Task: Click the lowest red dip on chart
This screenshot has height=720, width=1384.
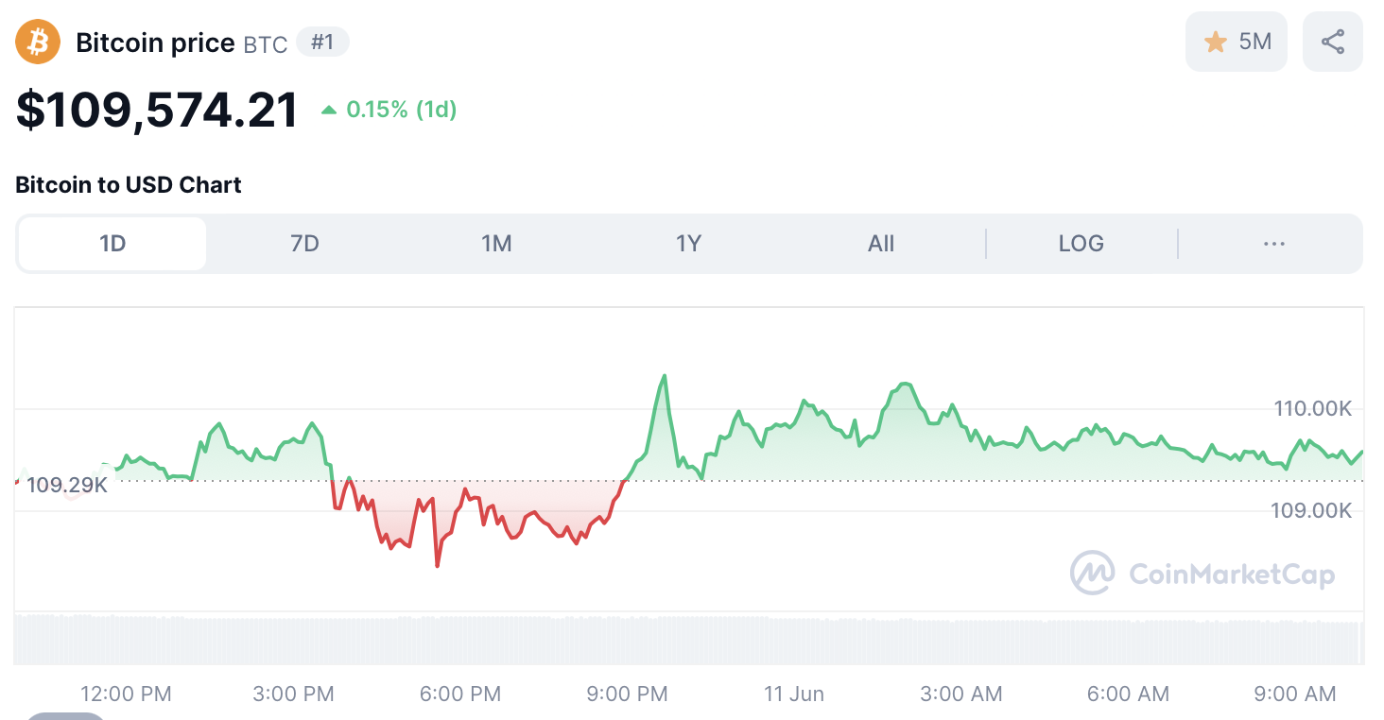Action: [437, 566]
